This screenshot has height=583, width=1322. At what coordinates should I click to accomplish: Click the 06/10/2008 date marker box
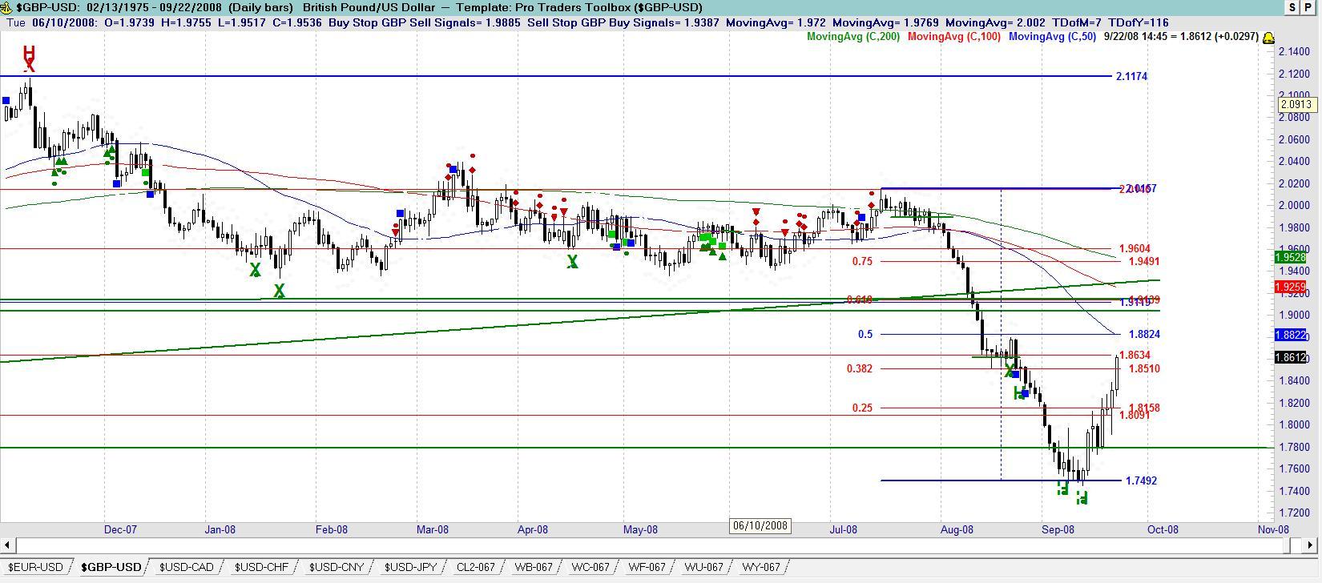pos(760,525)
